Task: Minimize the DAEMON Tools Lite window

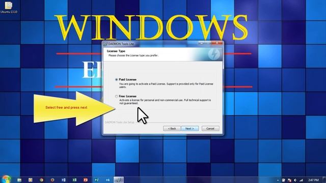Action: (201, 43)
